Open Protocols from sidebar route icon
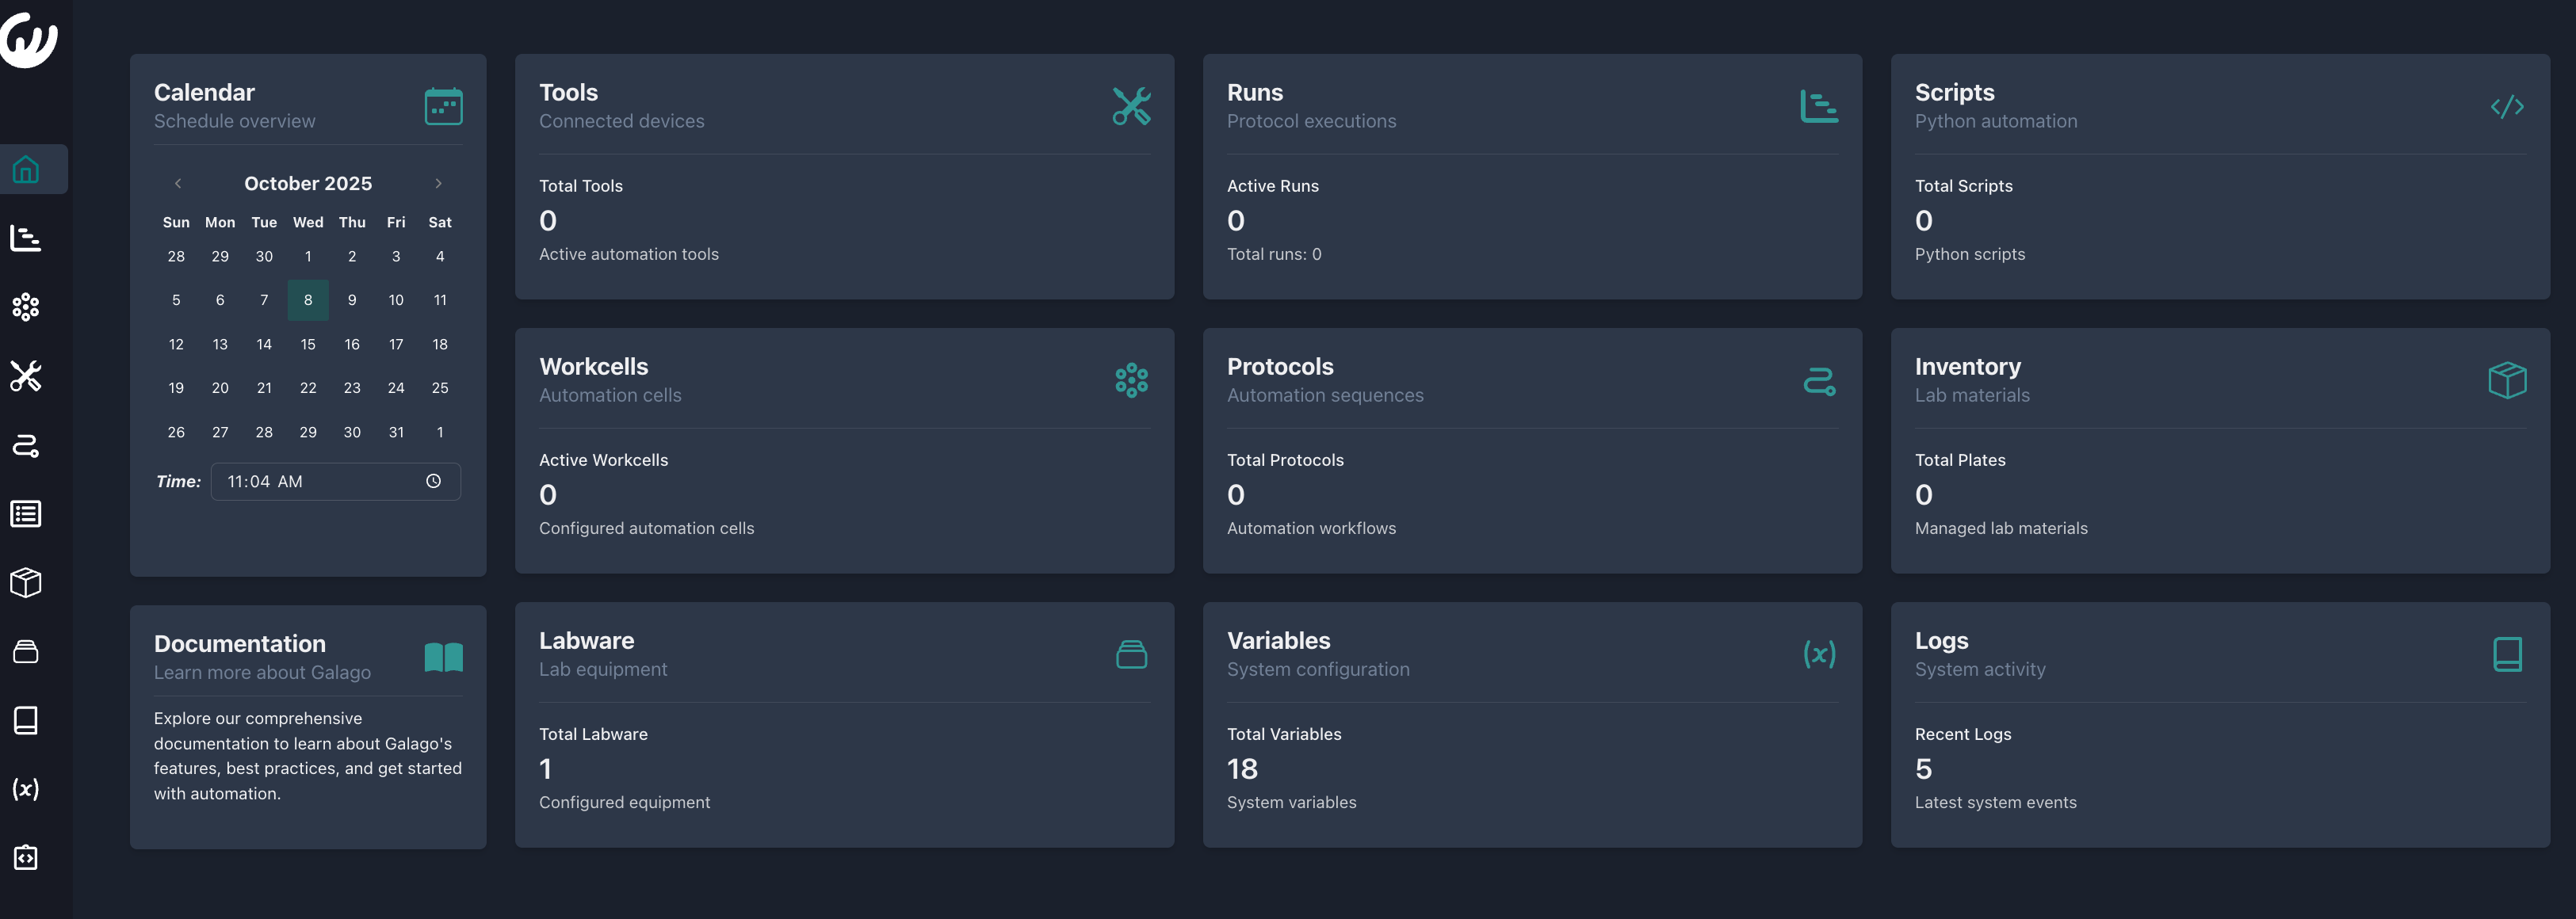Image resolution: width=2576 pixels, height=919 pixels. point(26,445)
